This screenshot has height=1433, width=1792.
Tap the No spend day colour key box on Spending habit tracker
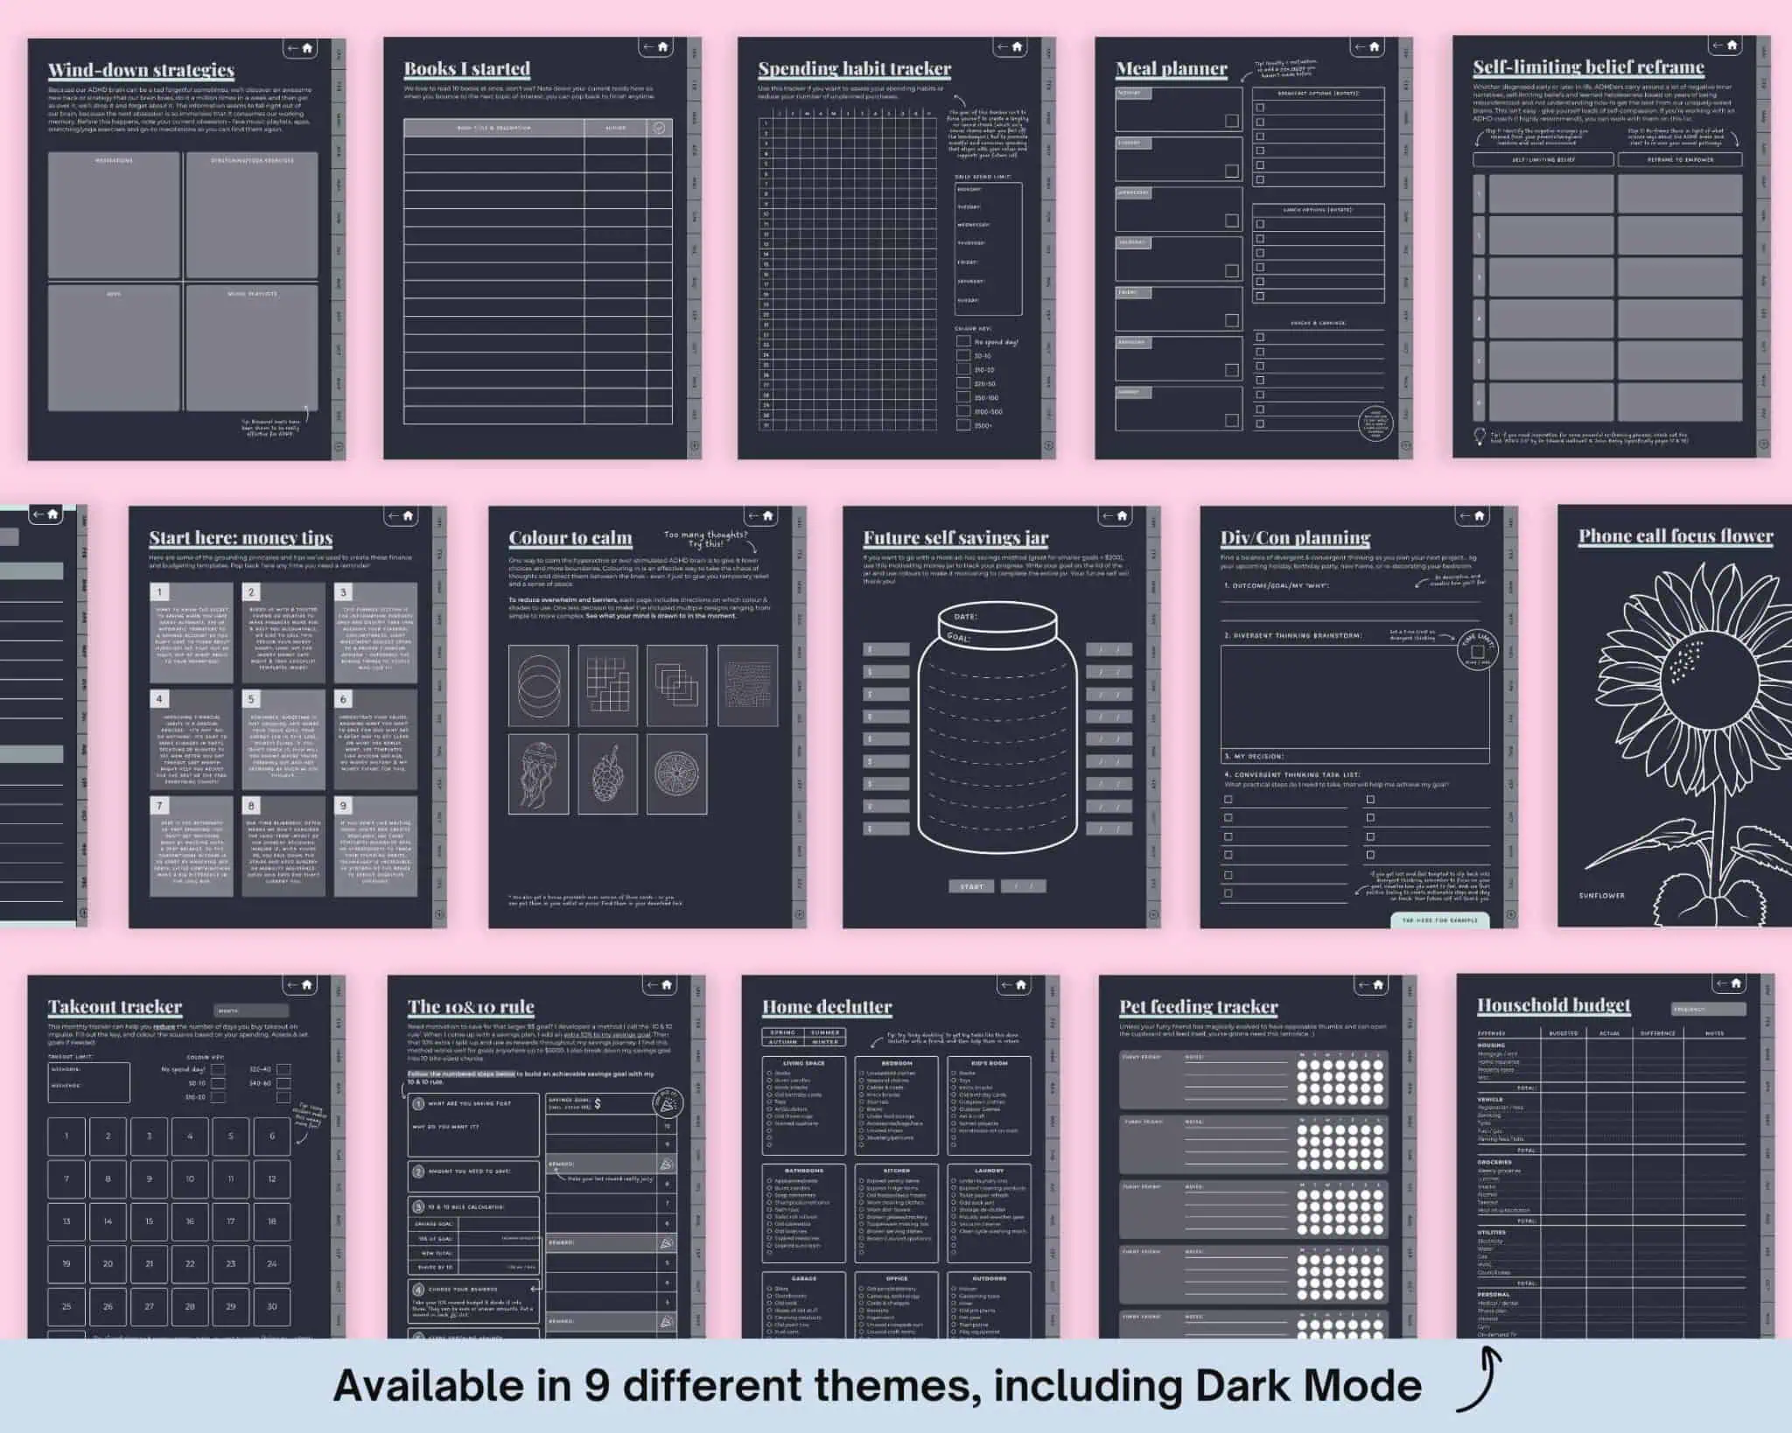click(963, 342)
